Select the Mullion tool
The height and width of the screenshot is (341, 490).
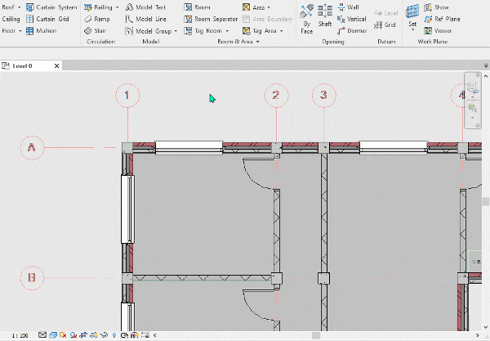point(42,30)
